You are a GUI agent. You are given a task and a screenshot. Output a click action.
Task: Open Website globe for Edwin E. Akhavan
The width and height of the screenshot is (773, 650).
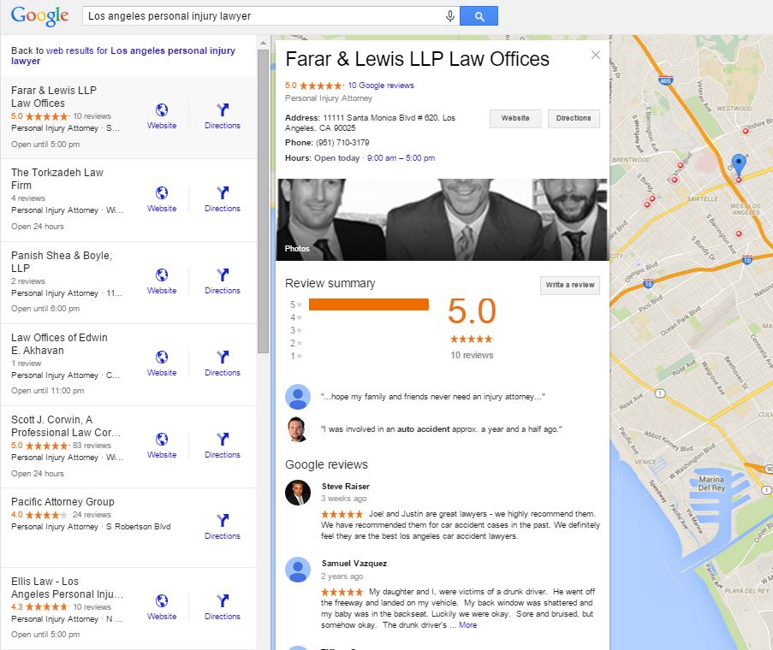162,357
